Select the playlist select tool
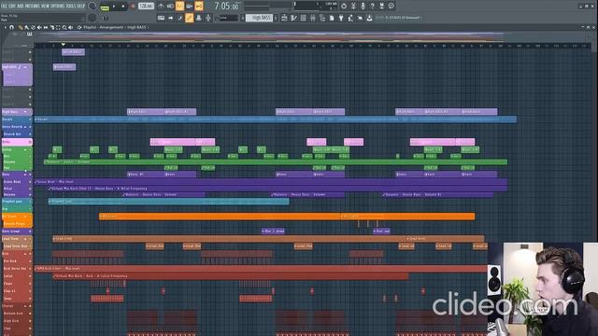The height and width of the screenshot is (336, 598). [x=58, y=27]
